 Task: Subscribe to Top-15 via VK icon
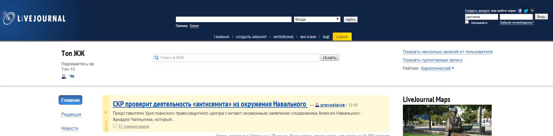(72, 76)
